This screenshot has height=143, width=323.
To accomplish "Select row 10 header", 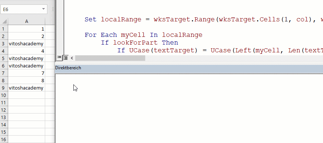I will 4,95.
